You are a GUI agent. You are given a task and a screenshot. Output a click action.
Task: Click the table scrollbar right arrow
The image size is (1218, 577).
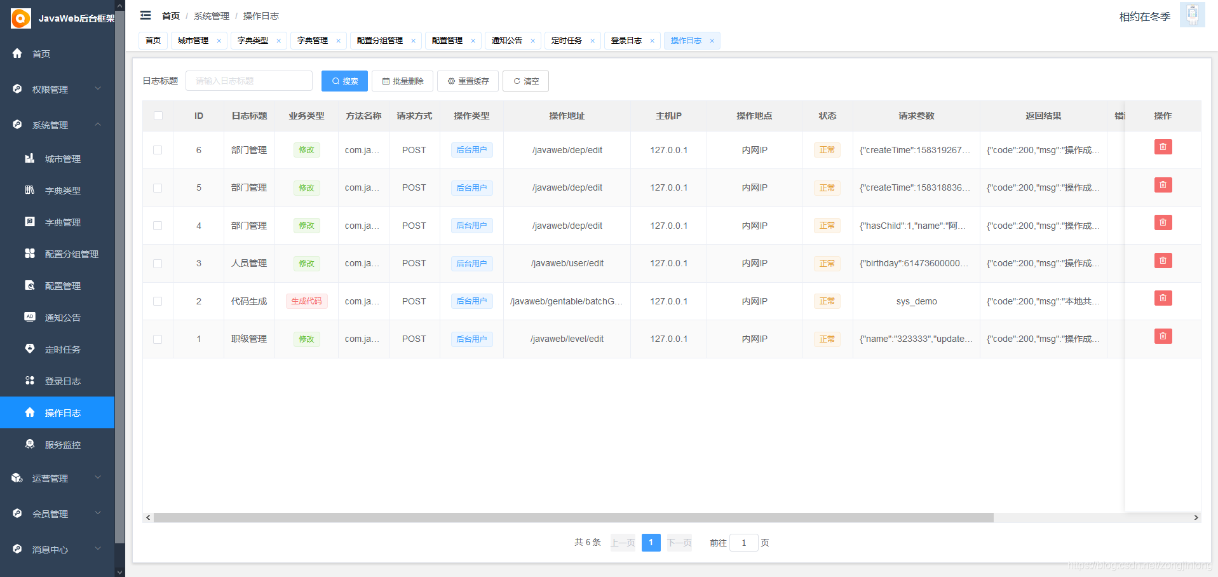pyautogui.click(x=1196, y=518)
